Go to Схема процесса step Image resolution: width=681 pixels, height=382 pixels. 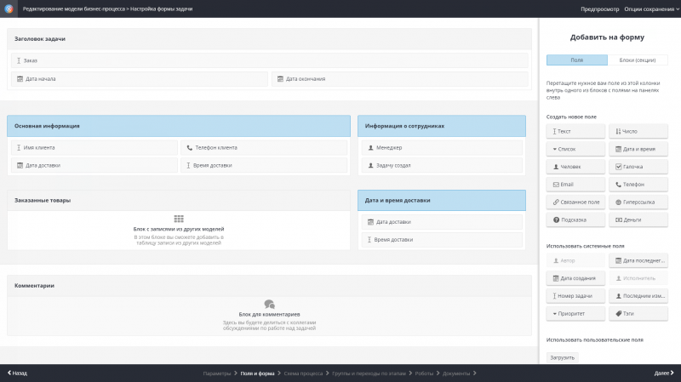click(x=303, y=373)
